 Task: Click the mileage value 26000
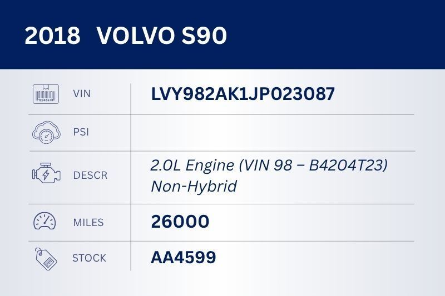[x=180, y=222]
